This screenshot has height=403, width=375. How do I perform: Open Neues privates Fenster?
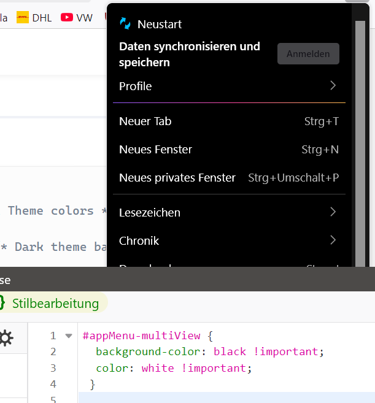point(177,178)
